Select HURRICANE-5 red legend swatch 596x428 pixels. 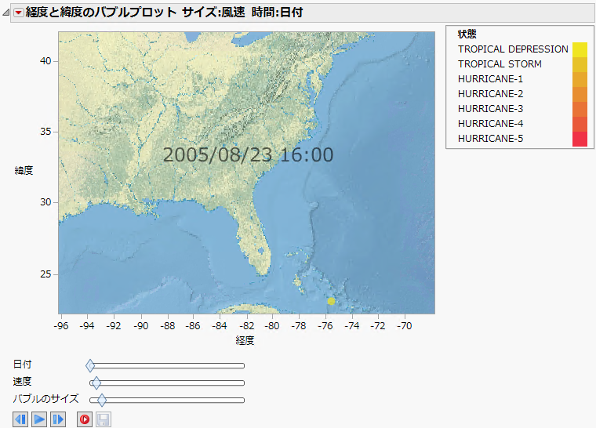coord(580,139)
